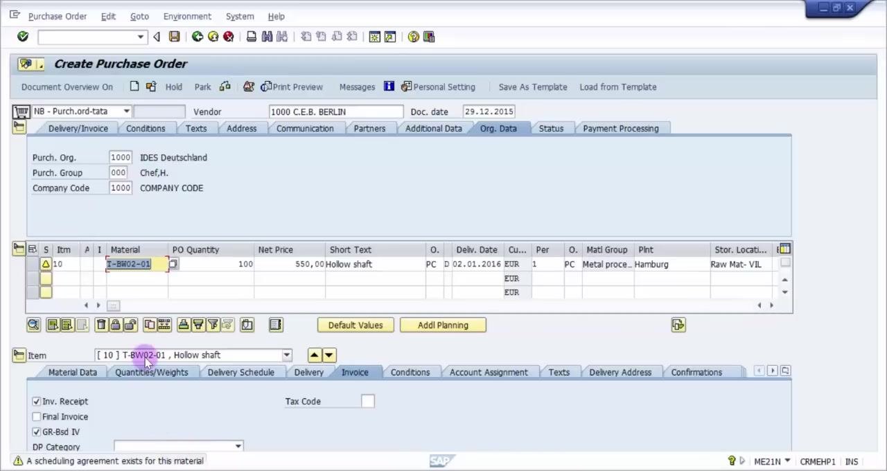Click the Delete item trash icon
Viewport: 887px width, 471px height.
click(x=101, y=325)
